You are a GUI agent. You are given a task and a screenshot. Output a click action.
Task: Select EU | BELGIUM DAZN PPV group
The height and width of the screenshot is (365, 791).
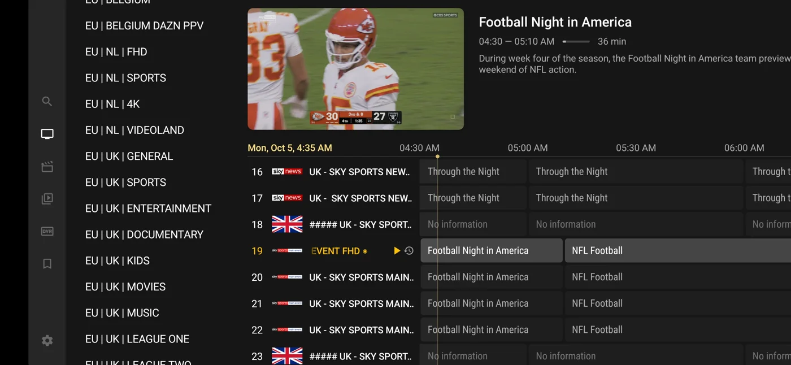point(144,26)
